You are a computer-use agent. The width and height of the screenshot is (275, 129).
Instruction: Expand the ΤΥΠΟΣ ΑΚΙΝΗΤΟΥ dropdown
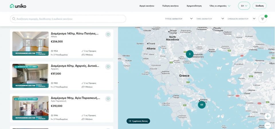click(x=178, y=19)
